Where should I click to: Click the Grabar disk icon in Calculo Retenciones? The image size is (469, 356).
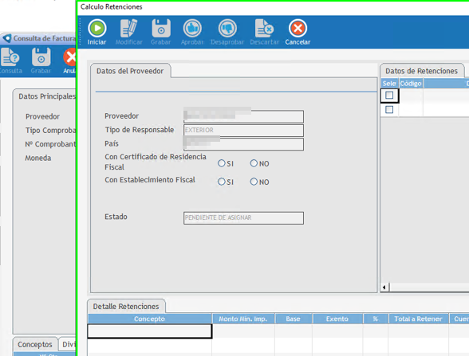(161, 29)
